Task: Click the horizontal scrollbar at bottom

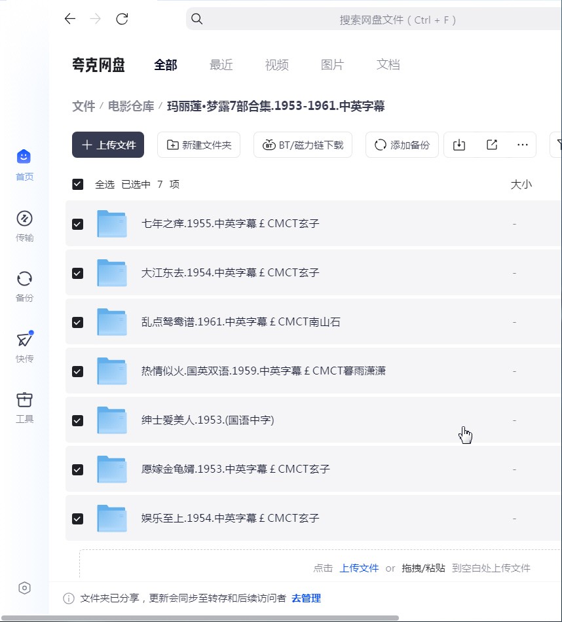Action: pyautogui.click(x=200, y=619)
